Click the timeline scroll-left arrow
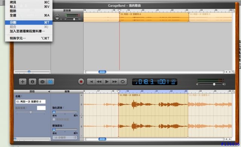Viewport: 241px width, 147px height. click(x=226, y=72)
